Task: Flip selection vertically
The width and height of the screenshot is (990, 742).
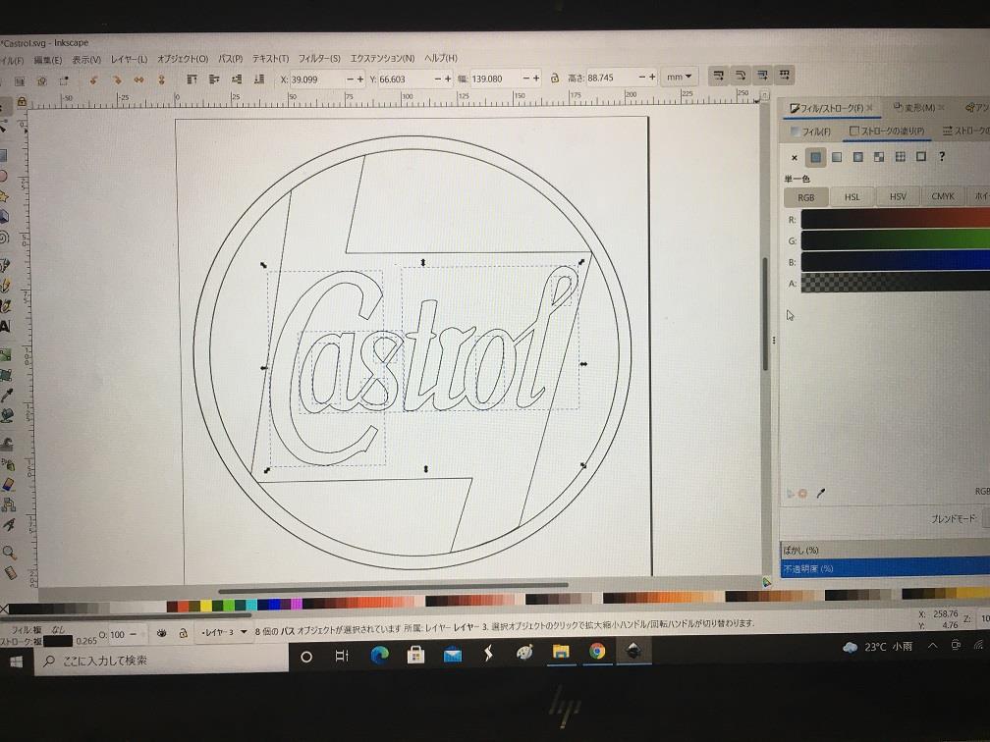Action: click(161, 80)
